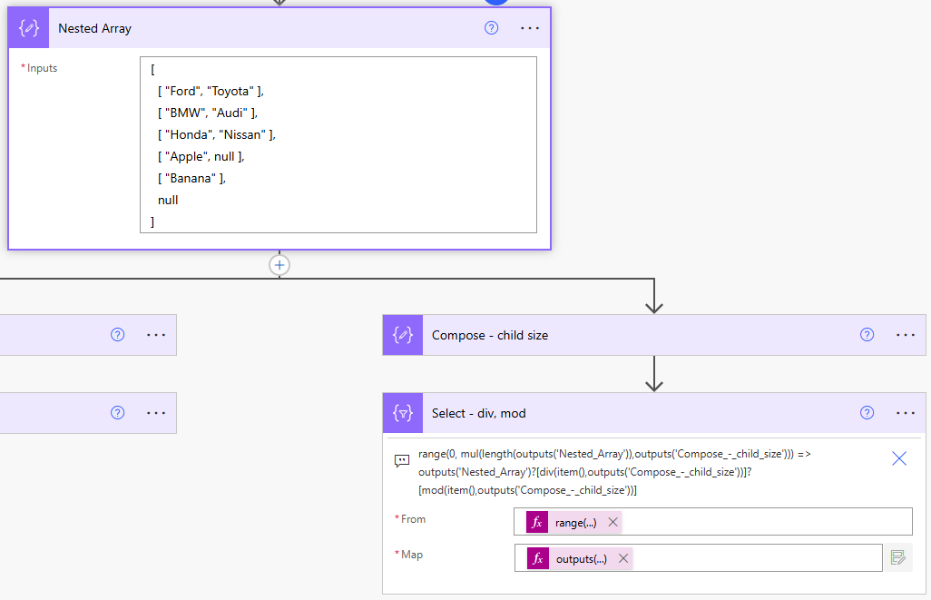The width and height of the screenshot is (931, 600).
Task: Click the empty area of From field
Action: click(x=762, y=522)
